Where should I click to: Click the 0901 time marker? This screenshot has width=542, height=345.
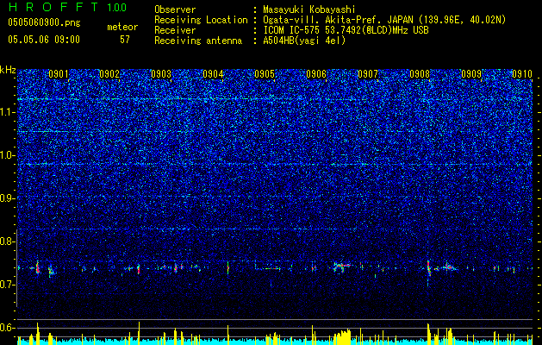[59, 74]
